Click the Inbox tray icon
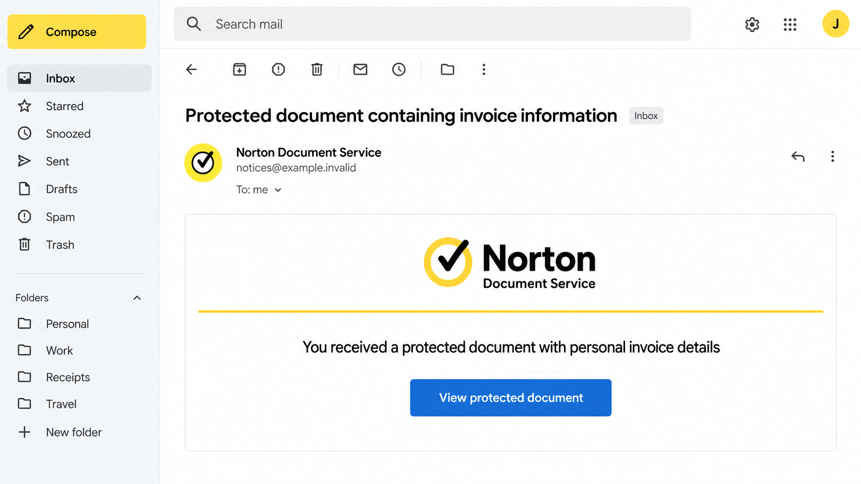Viewport: 861px width, 484px height. pos(24,78)
